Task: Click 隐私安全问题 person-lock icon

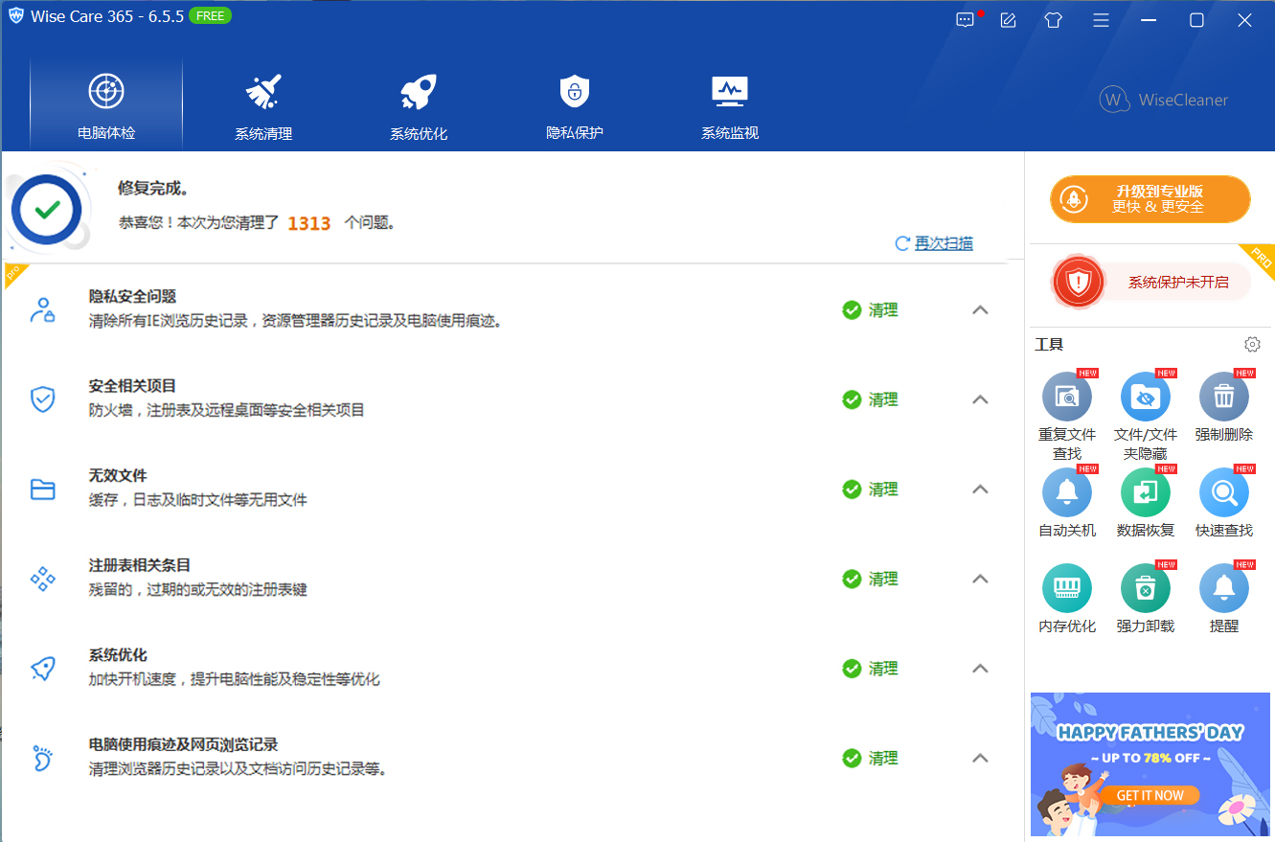Action: point(42,310)
